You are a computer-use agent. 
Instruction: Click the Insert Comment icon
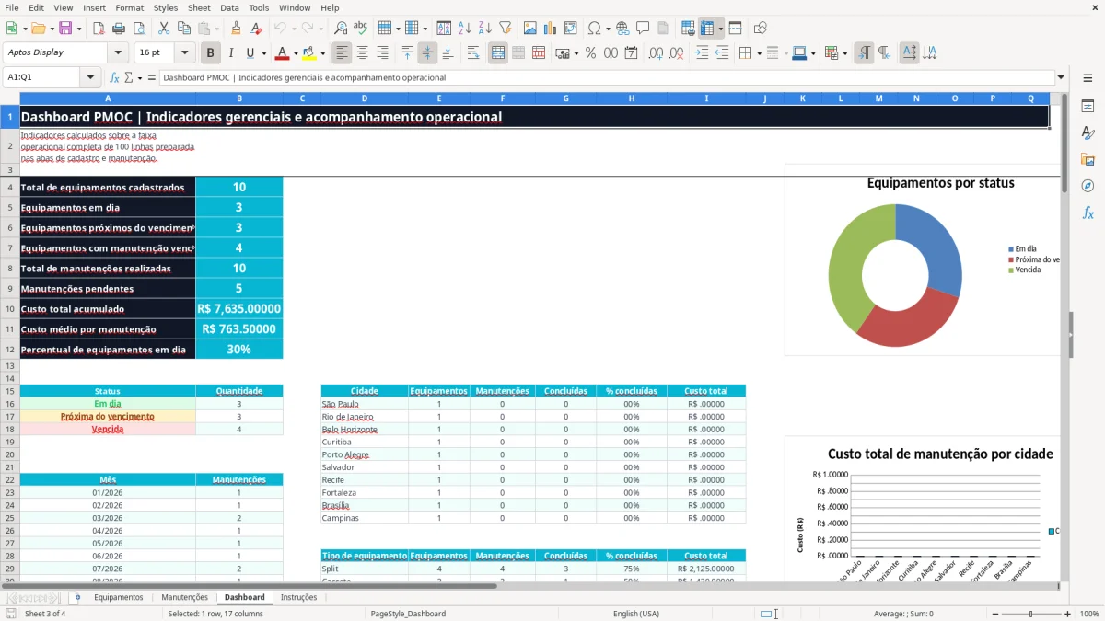click(643, 29)
